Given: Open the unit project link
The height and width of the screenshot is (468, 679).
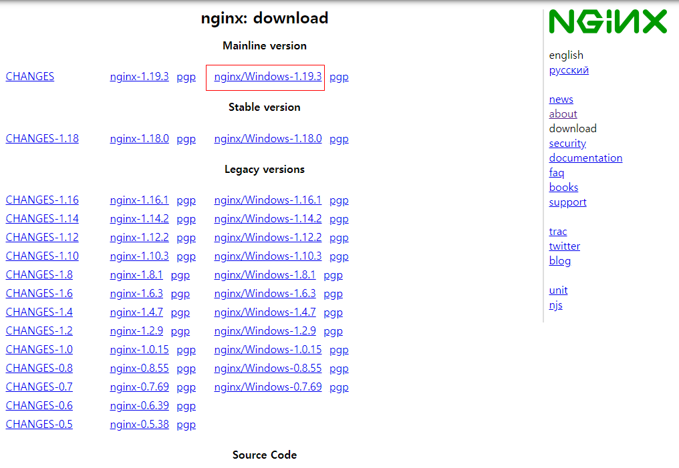Looking at the screenshot, I should (x=558, y=290).
